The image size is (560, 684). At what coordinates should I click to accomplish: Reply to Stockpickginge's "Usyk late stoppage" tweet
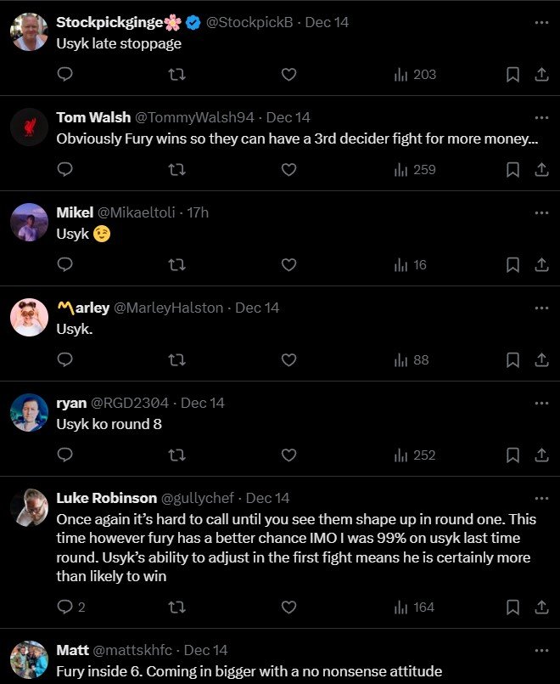[x=64, y=75]
